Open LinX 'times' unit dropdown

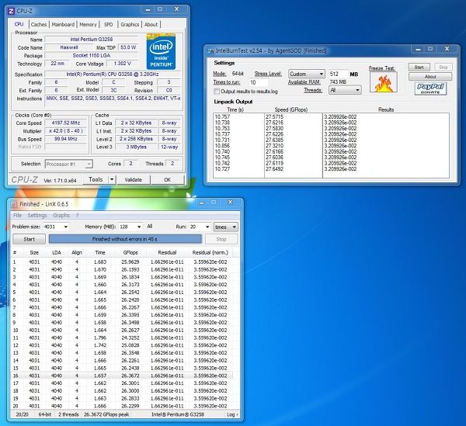coord(225,227)
